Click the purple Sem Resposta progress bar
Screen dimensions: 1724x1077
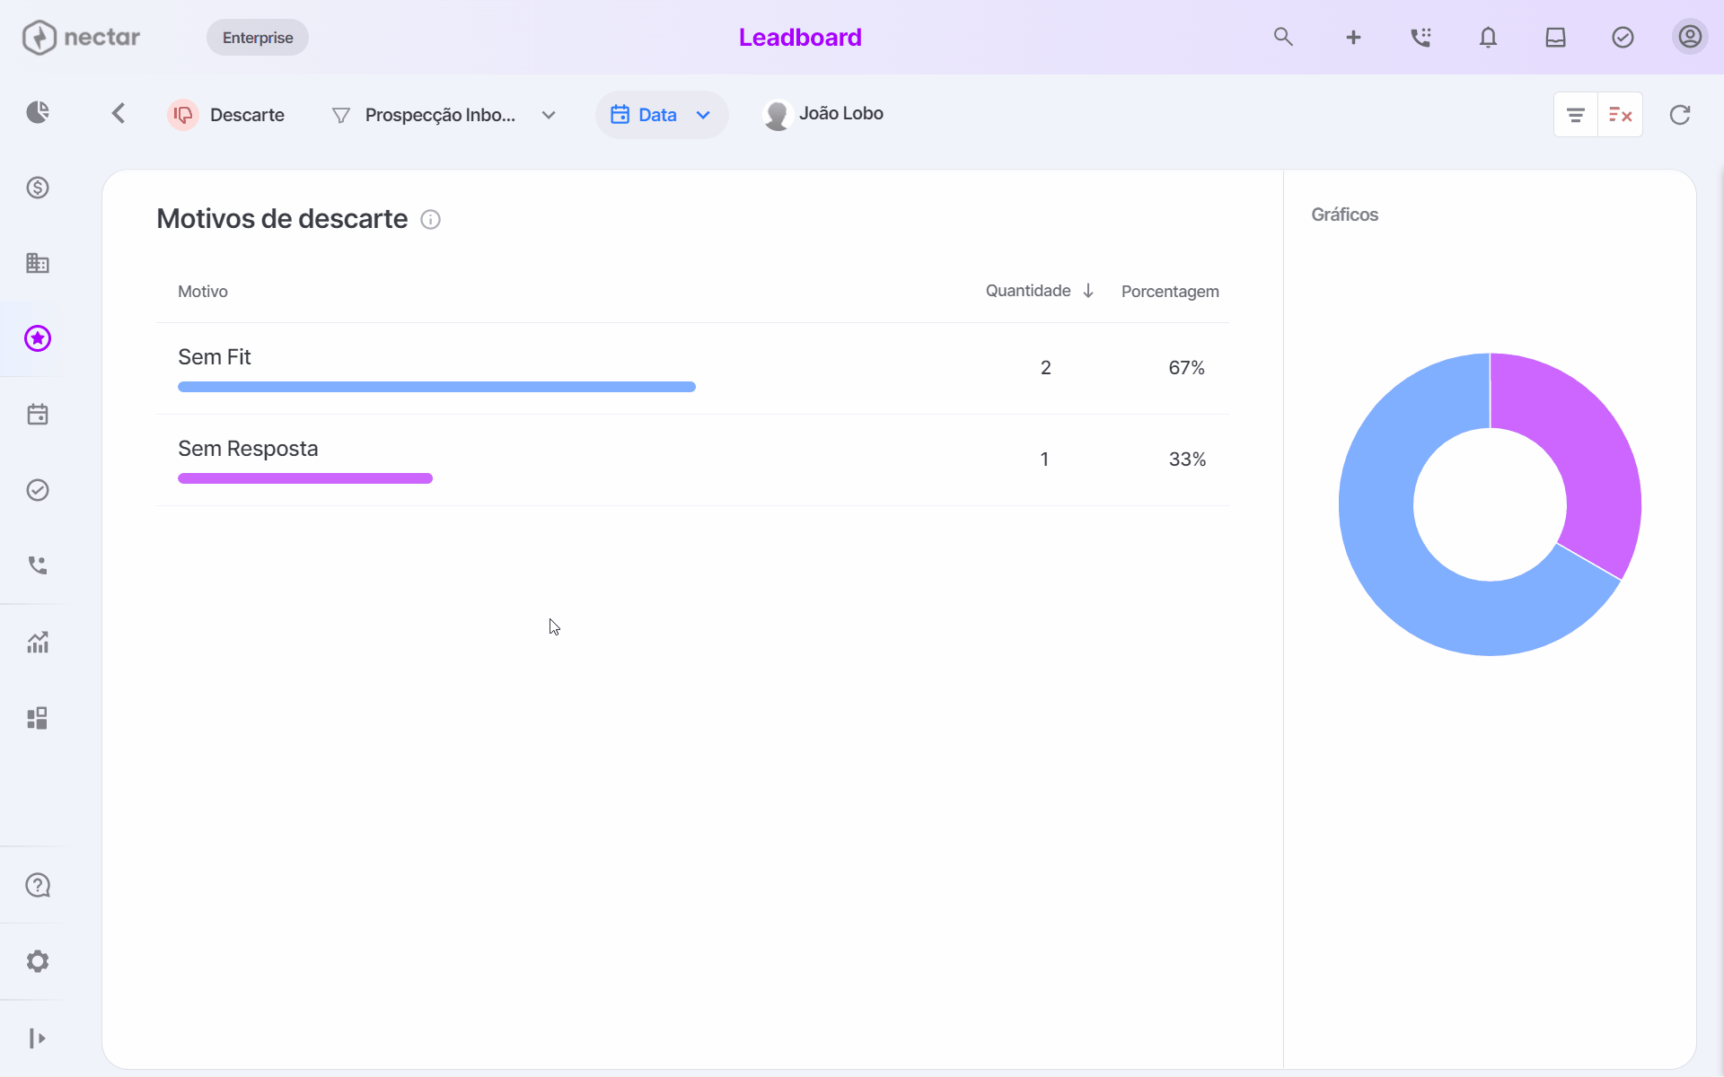pos(305,478)
